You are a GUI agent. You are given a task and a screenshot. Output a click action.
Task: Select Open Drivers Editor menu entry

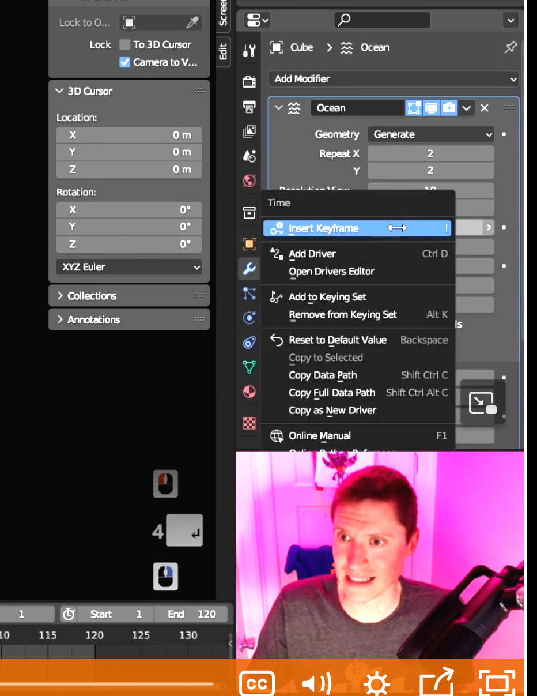point(357,272)
